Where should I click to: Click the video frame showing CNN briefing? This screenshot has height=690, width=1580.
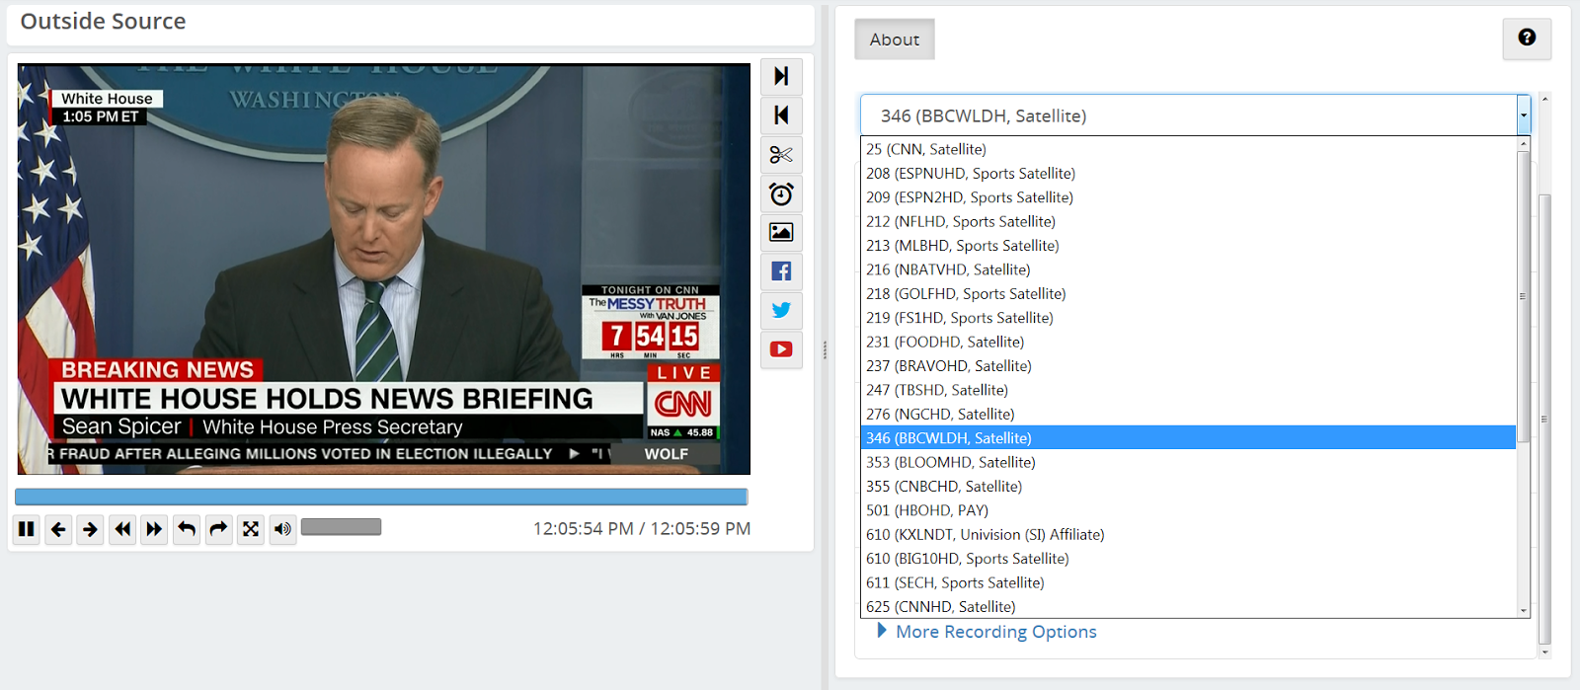pyautogui.click(x=384, y=269)
